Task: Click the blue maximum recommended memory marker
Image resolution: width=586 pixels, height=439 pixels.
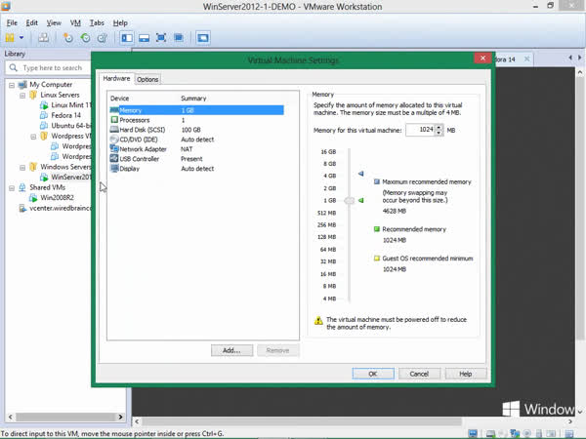Action: pos(361,174)
